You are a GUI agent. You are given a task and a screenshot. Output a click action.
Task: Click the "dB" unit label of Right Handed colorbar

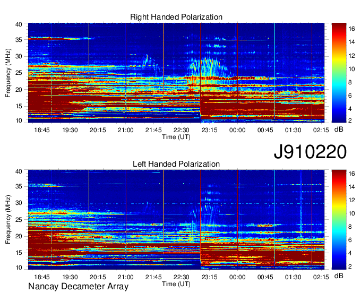[x=339, y=130]
